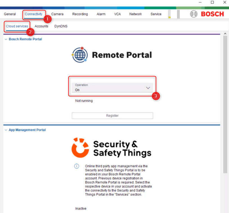Click the Remote Portal globe icon

click(80, 55)
